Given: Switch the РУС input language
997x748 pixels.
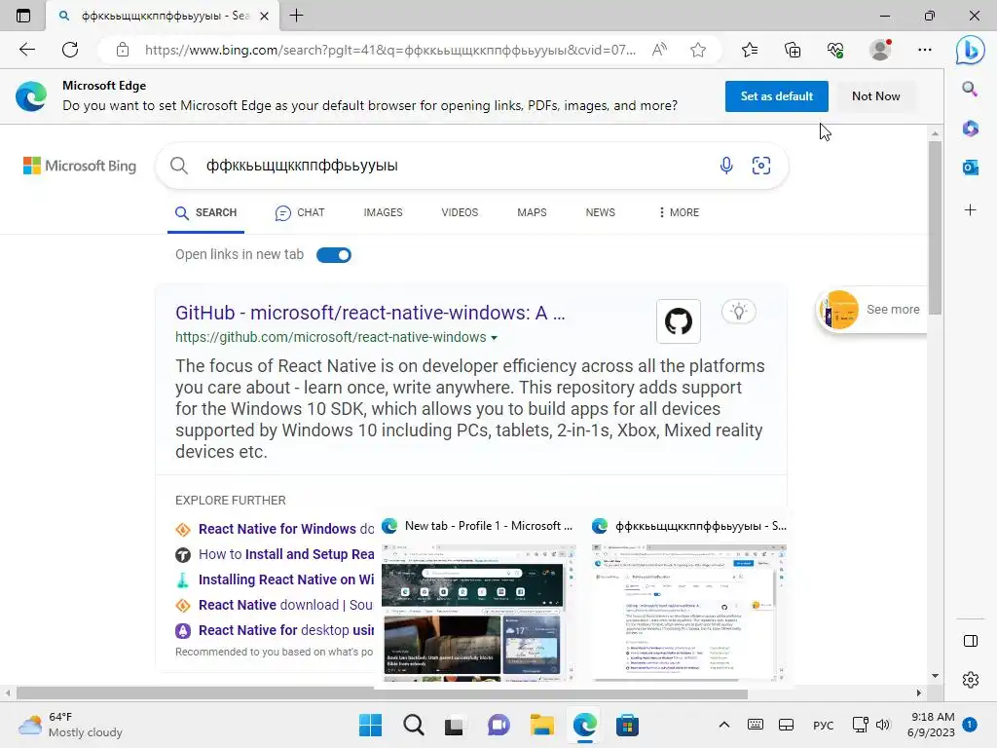Looking at the screenshot, I should click(824, 725).
